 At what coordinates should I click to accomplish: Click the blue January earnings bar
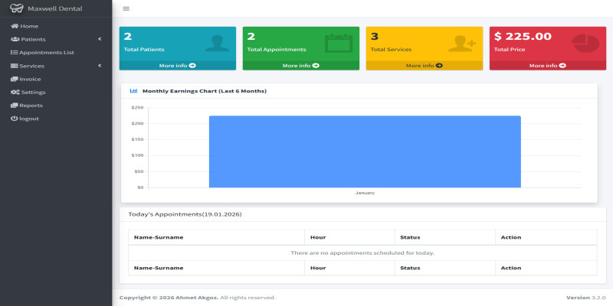[x=365, y=151]
